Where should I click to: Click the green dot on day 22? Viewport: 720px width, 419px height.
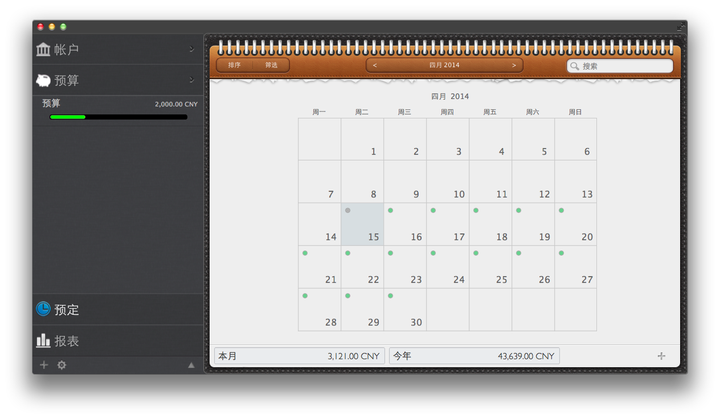click(347, 253)
